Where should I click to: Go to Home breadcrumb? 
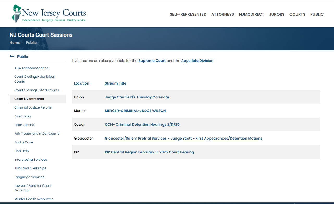click(x=15, y=43)
